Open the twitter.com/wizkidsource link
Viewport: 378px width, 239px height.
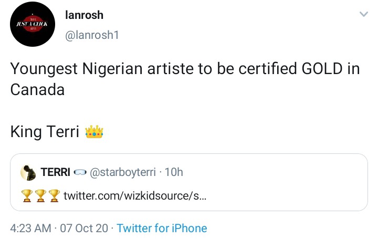click(x=135, y=195)
